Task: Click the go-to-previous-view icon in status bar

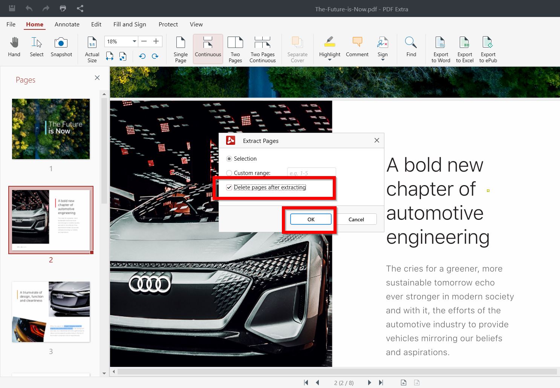Action: pyautogui.click(x=404, y=382)
